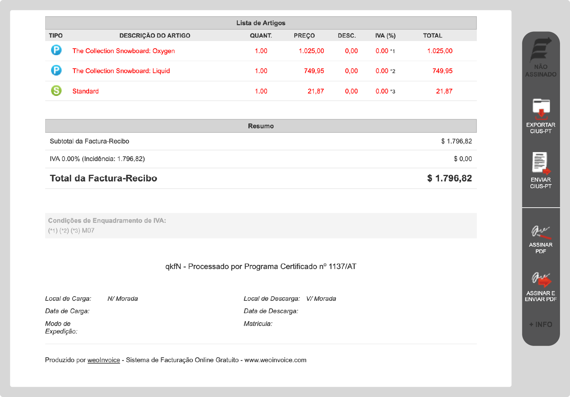Viewport: 570px width, 397px height.
Task: Expand the + INFO sidebar section
Action: [541, 325]
